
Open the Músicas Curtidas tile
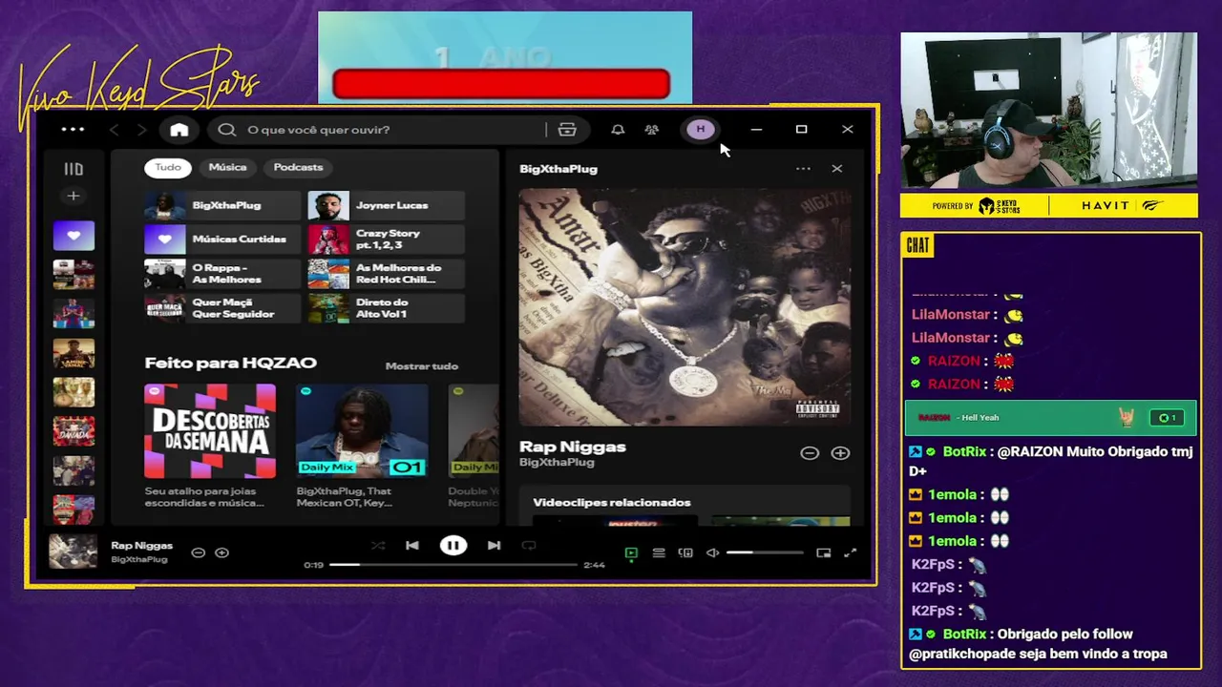click(x=222, y=239)
